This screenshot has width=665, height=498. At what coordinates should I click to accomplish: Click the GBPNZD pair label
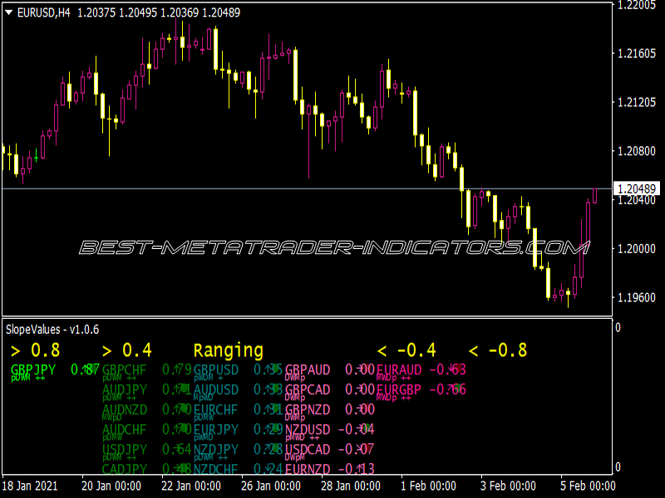(x=308, y=409)
